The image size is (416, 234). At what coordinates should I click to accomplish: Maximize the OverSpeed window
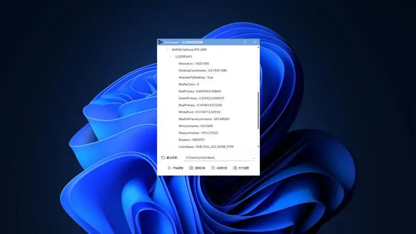pyautogui.click(x=245, y=42)
